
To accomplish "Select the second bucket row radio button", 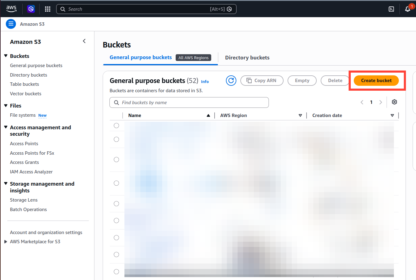I will pyautogui.click(x=116, y=139).
